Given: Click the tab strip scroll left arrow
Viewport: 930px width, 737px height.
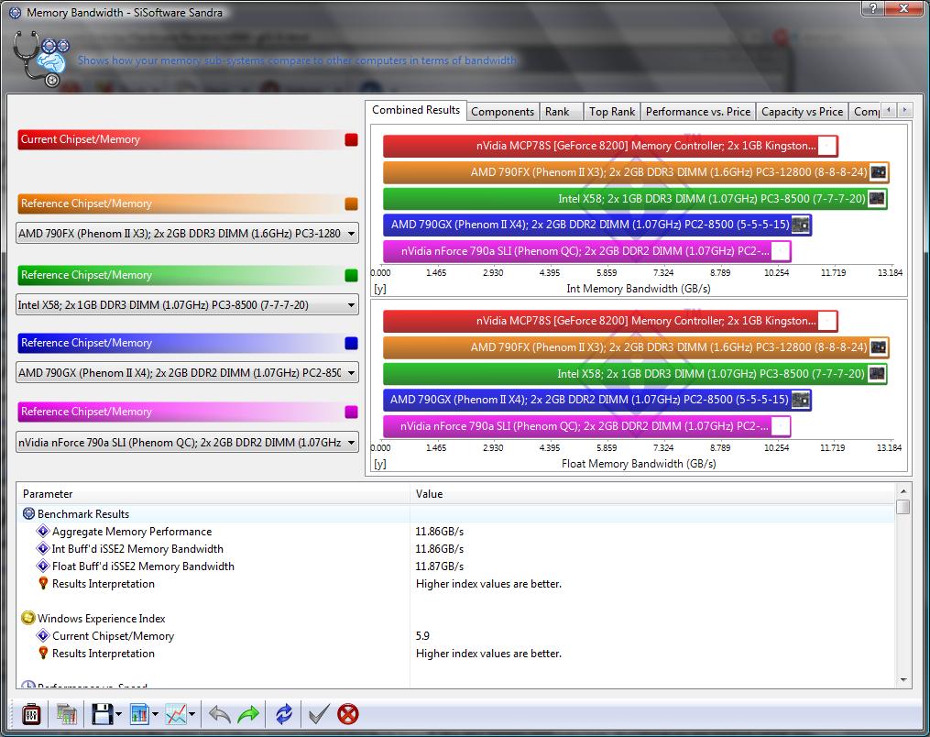Looking at the screenshot, I should [889, 110].
